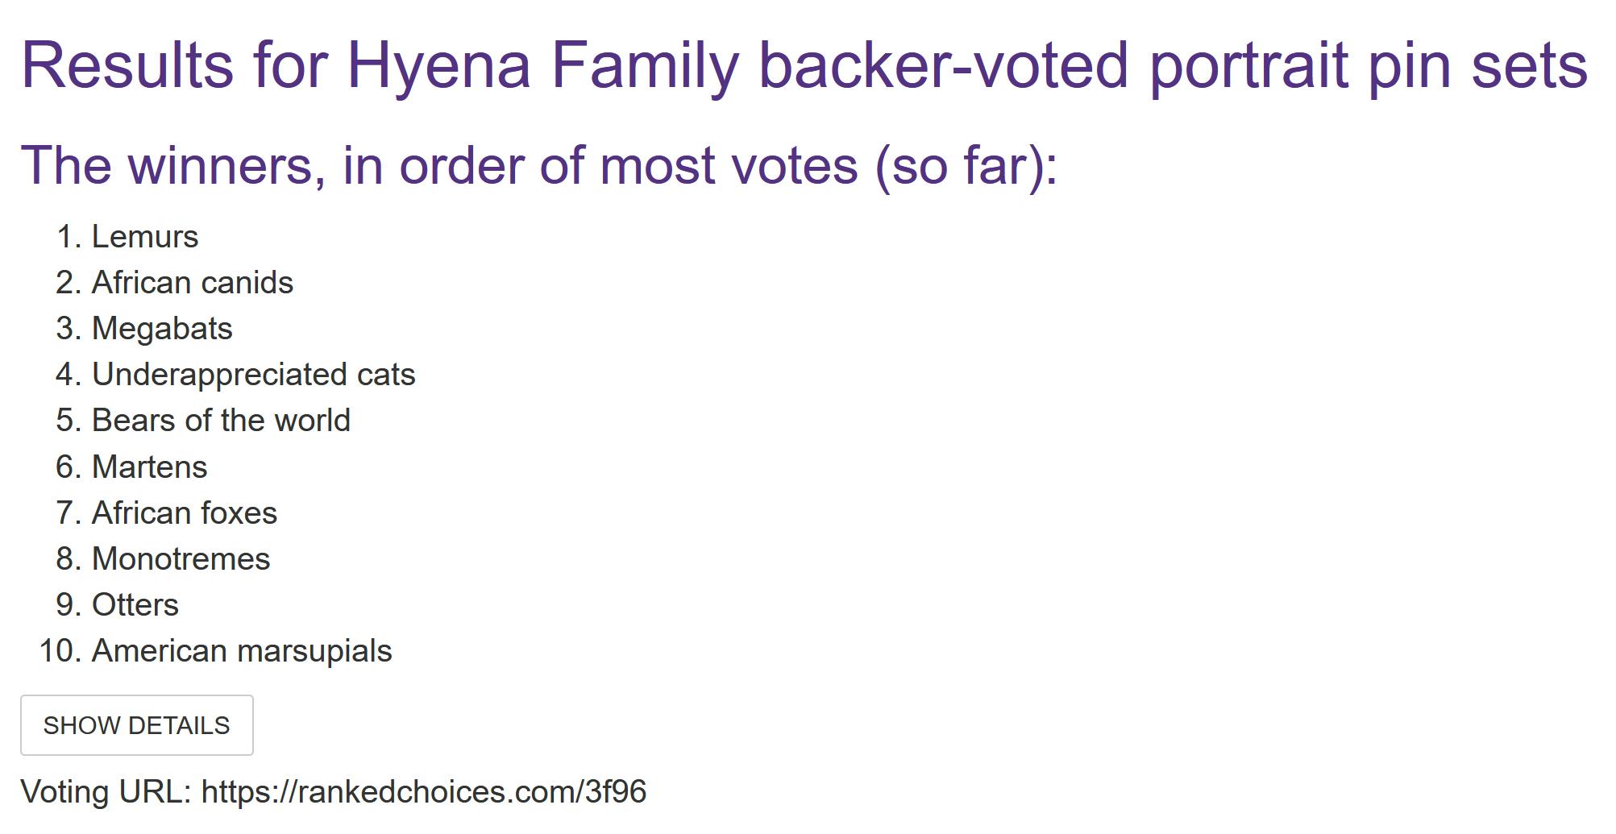Click the list number '1.' marker
This screenshot has width=1616, height=834.
click(70, 237)
